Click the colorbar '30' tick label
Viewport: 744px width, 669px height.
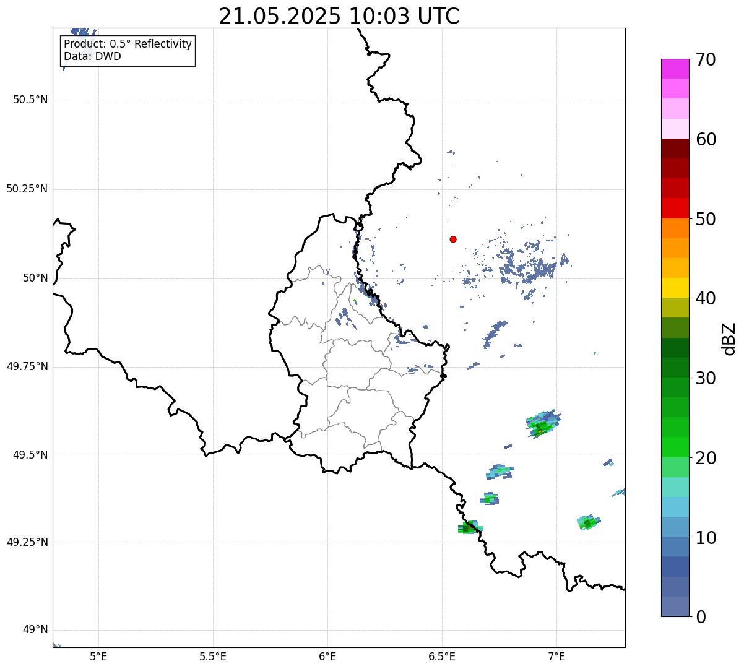tap(706, 378)
